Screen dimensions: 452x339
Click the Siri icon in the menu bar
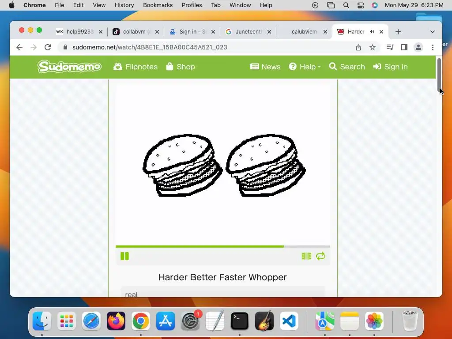tap(374, 5)
